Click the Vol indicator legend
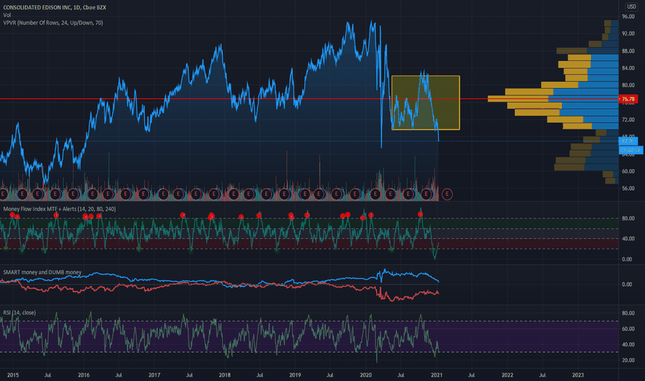This screenshot has height=381, width=645. click(x=7, y=15)
